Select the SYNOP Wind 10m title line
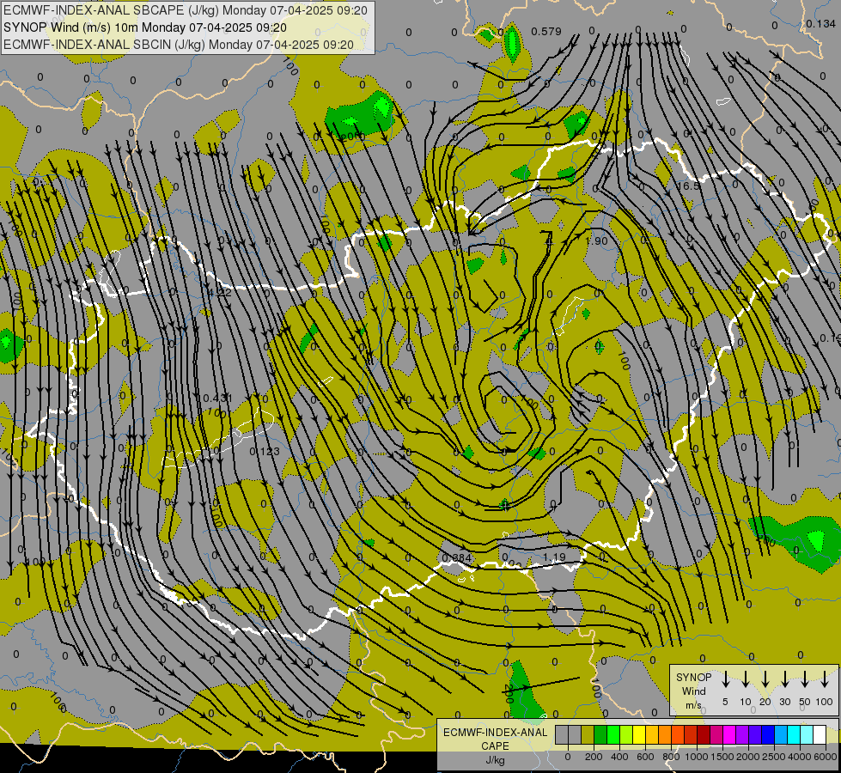841x773 pixels. [x=145, y=27]
